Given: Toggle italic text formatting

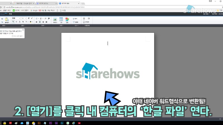Looking at the screenshot, I should [16, 22].
